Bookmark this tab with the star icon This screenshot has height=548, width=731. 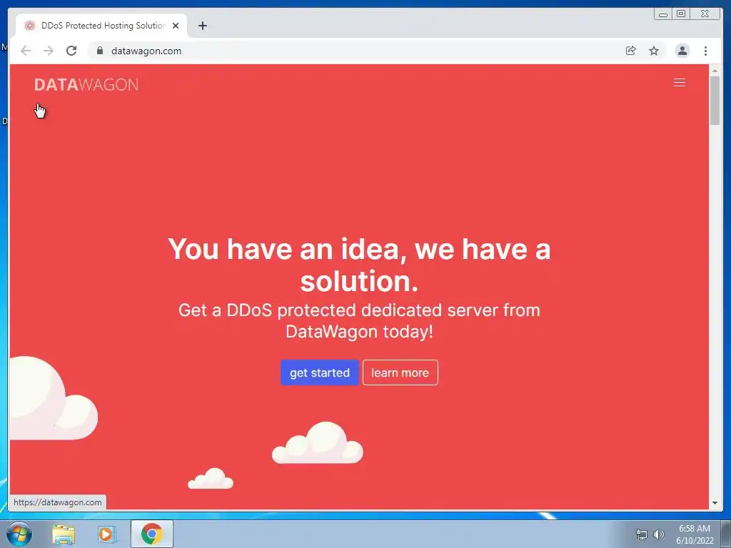pyautogui.click(x=654, y=51)
